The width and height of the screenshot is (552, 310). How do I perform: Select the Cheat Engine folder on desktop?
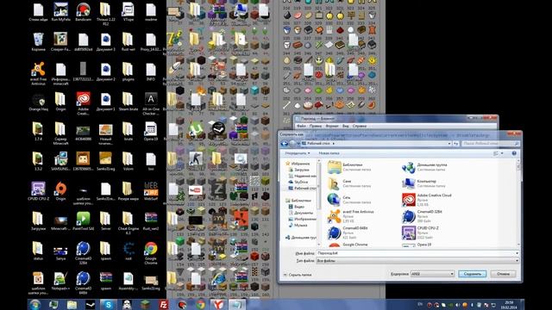129,223
